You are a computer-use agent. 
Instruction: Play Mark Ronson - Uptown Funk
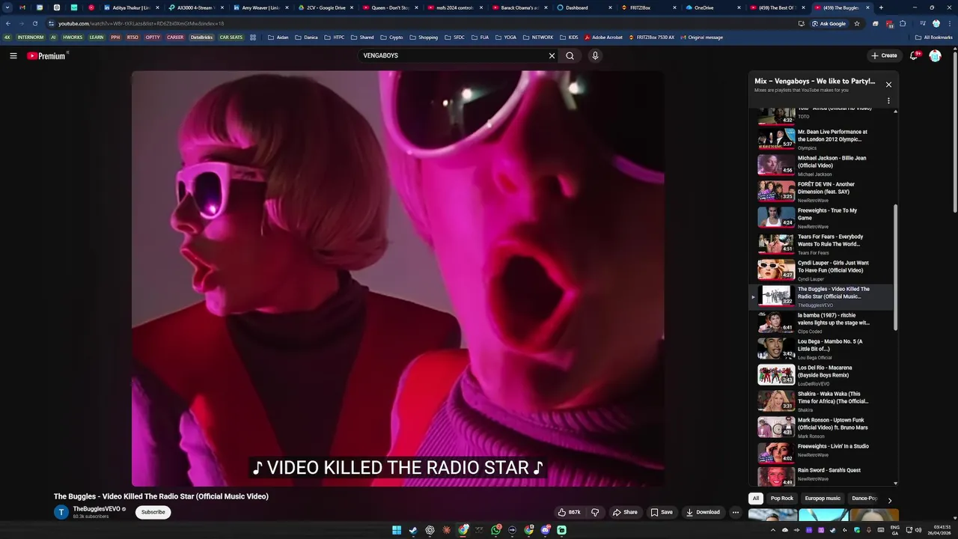821,427
